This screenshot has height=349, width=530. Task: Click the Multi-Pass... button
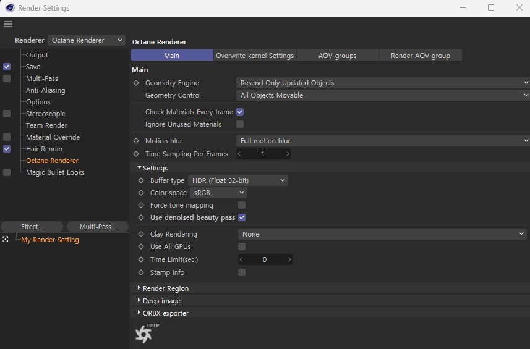click(x=97, y=227)
